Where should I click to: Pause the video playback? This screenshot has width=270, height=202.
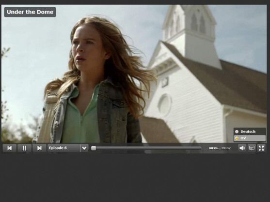click(24, 148)
